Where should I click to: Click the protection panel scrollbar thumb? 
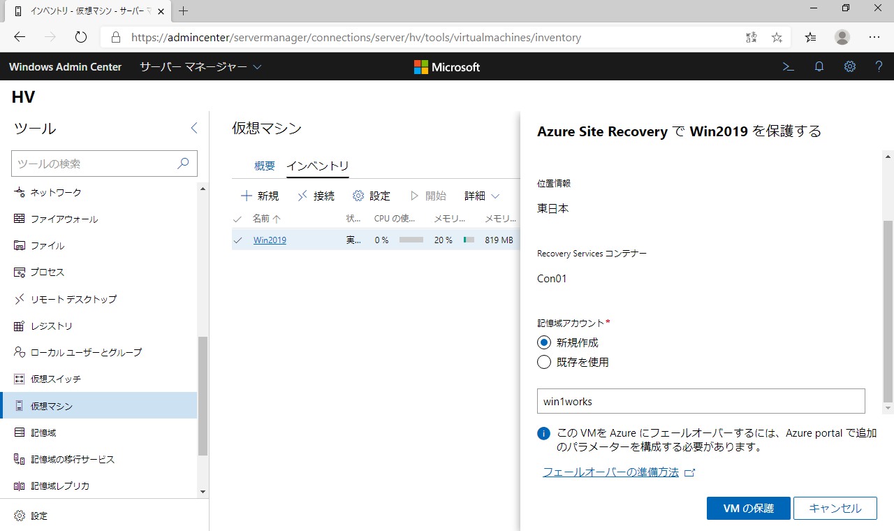tap(888, 311)
